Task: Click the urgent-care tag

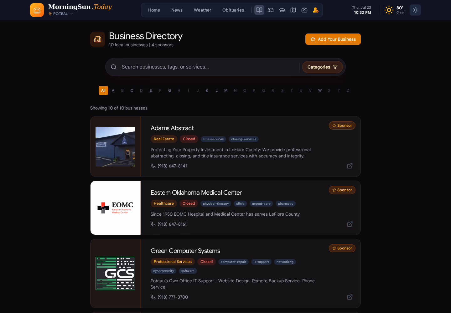Action: coord(261,204)
